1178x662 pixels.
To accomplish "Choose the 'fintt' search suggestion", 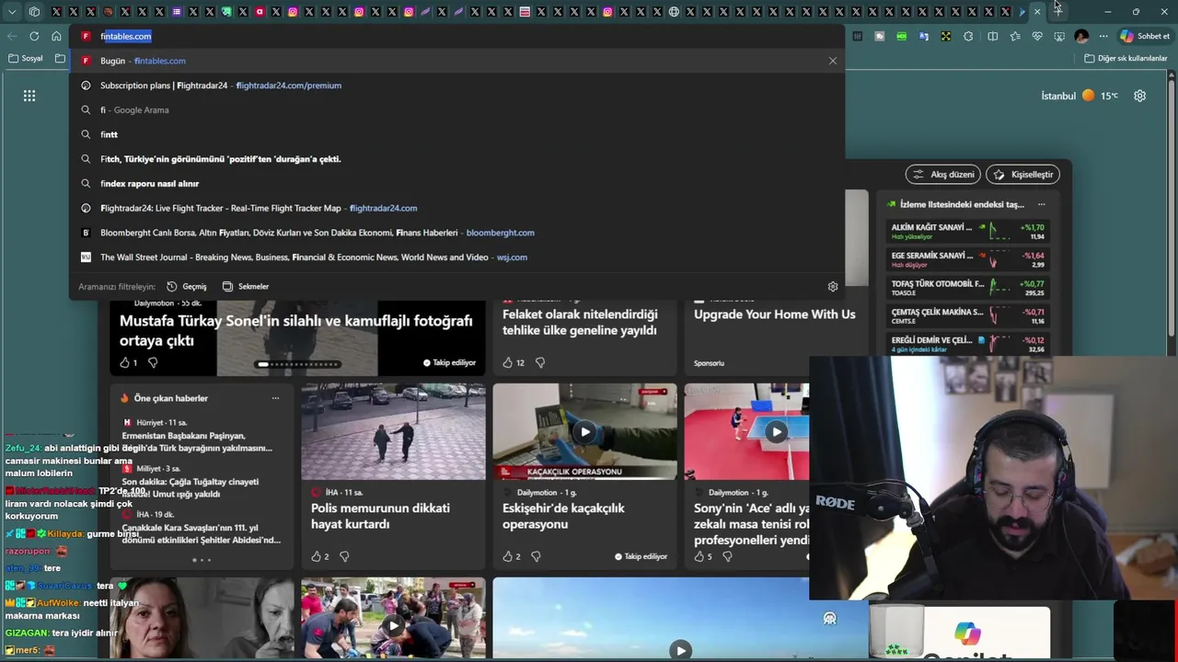I will pyautogui.click(x=456, y=134).
